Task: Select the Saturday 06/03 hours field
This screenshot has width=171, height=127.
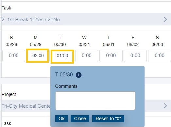Action: [160, 56]
